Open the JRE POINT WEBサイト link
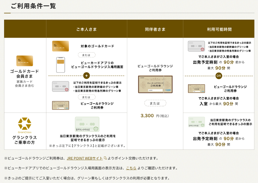Screen dimensions: 258x183 click(x=85, y=158)
